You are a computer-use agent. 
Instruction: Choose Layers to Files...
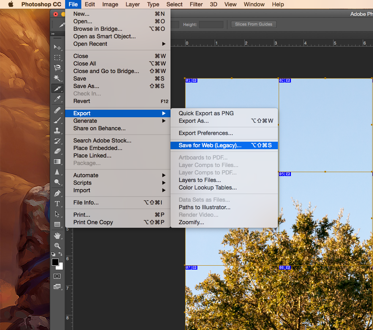[x=224, y=180]
